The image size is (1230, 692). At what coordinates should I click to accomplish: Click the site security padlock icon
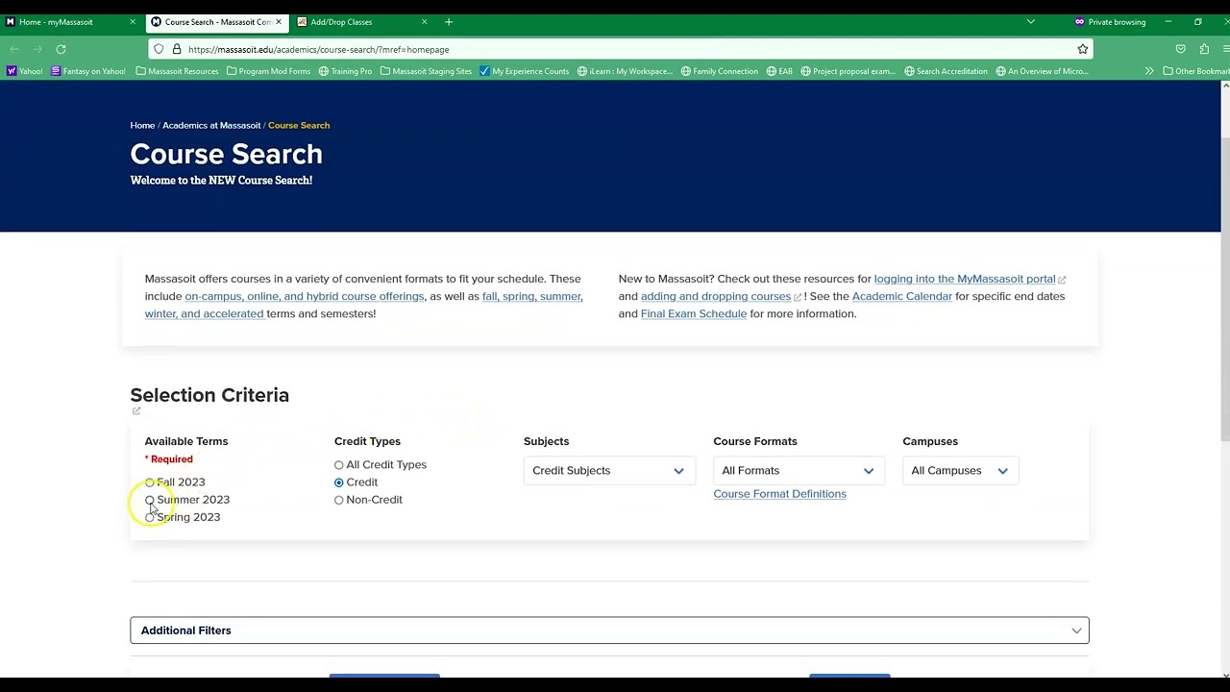click(x=176, y=49)
